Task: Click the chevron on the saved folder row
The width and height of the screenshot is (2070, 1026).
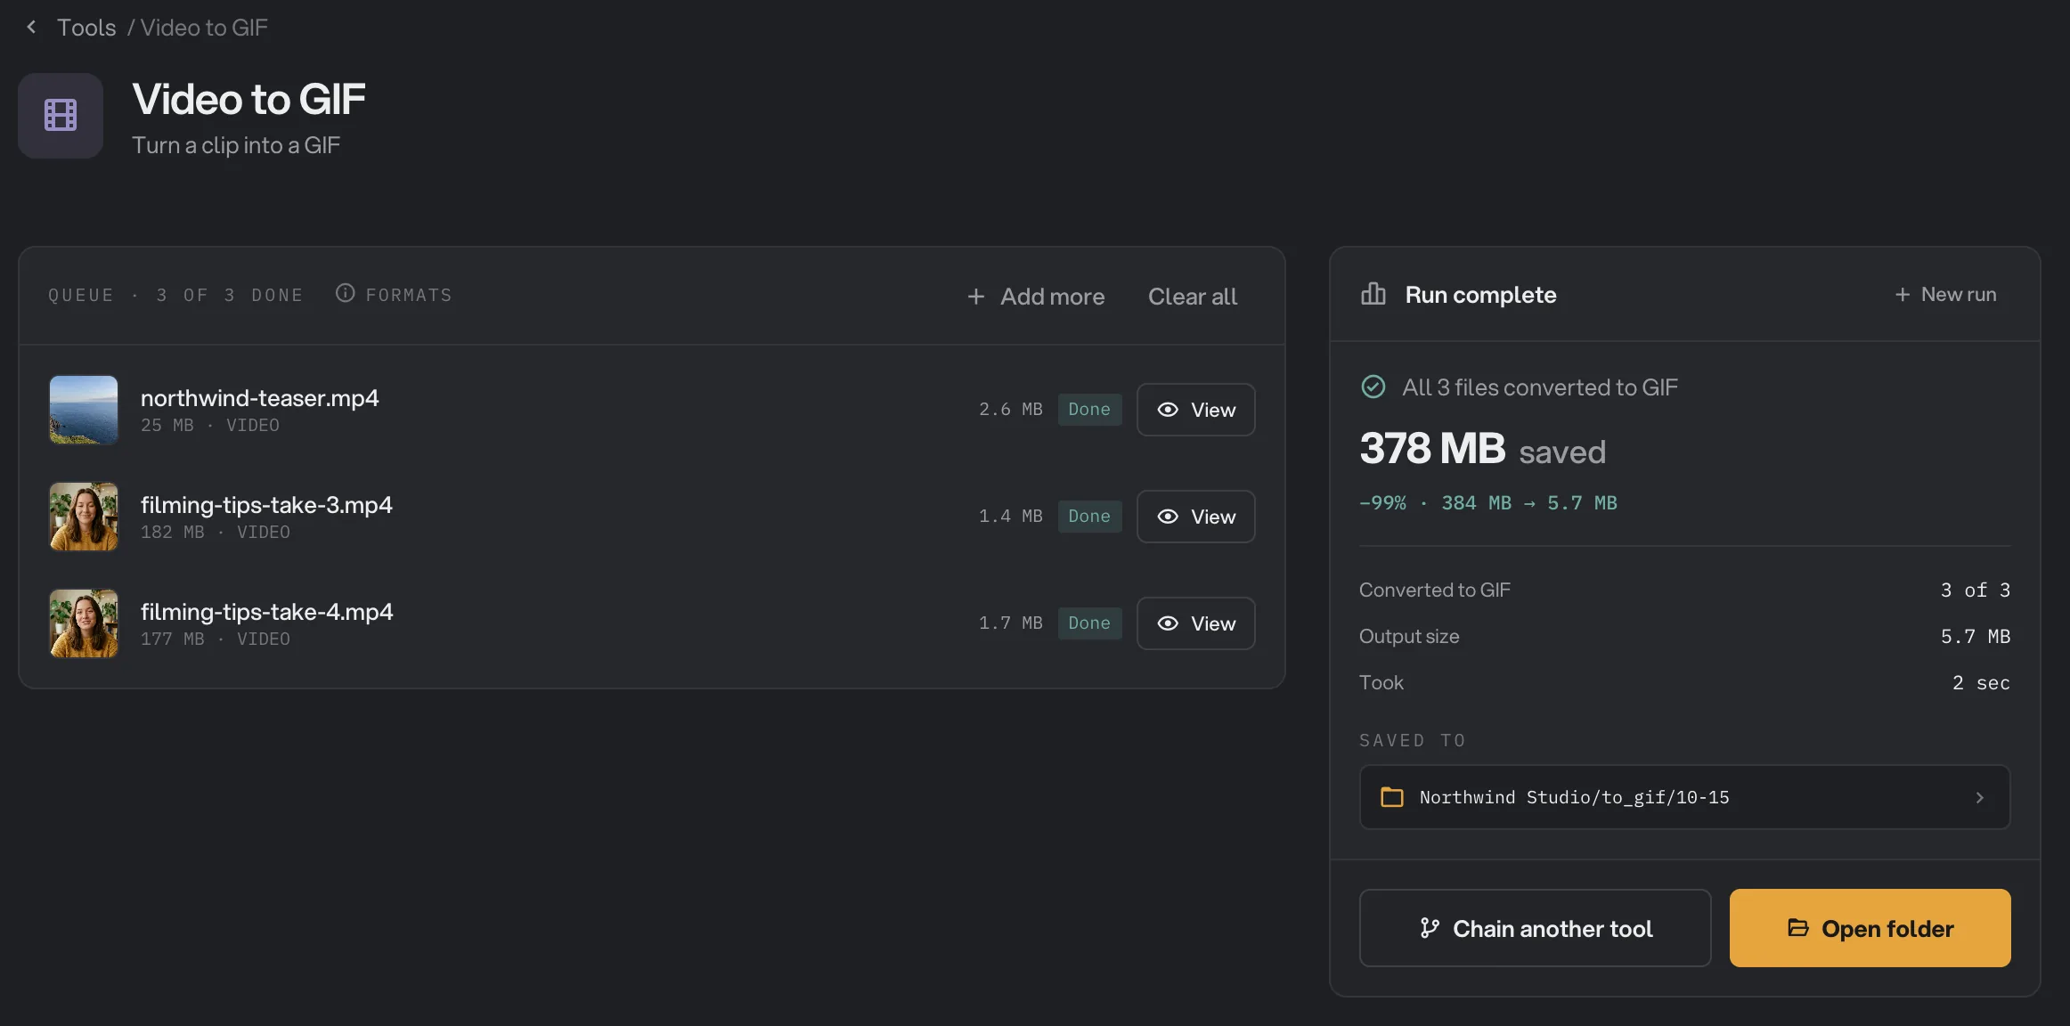Action: tap(1979, 798)
